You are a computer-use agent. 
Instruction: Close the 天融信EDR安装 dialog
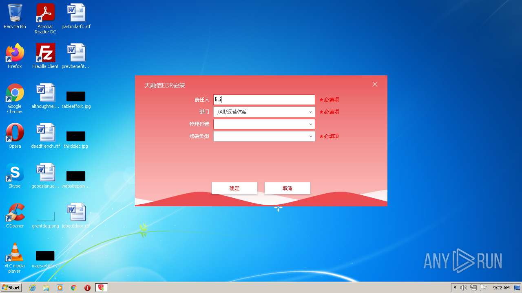(x=375, y=84)
